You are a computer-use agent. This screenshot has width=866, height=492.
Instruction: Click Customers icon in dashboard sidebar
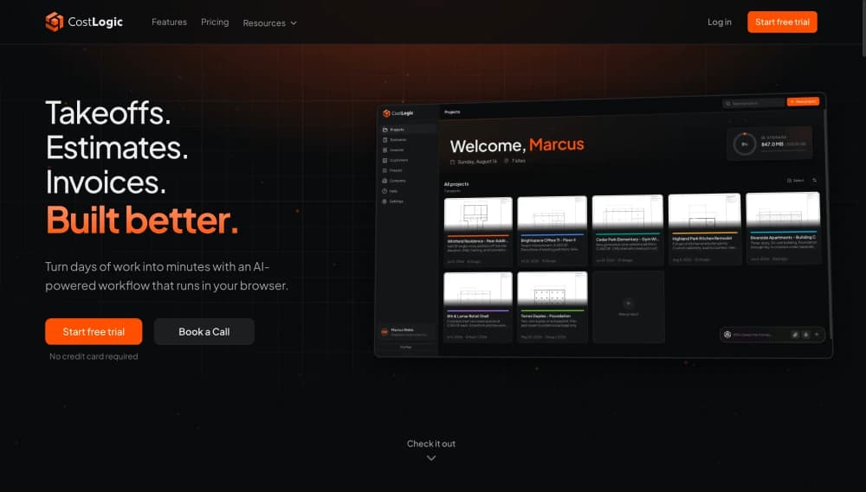(x=385, y=160)
